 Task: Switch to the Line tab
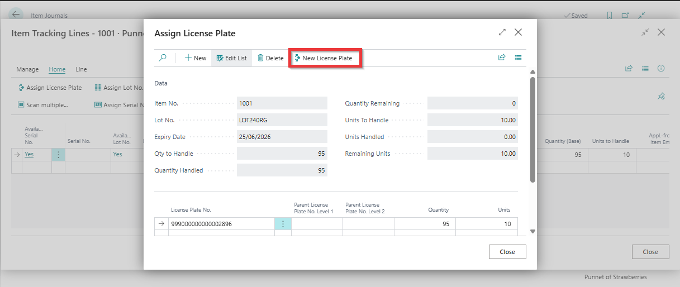coord(81,69)
